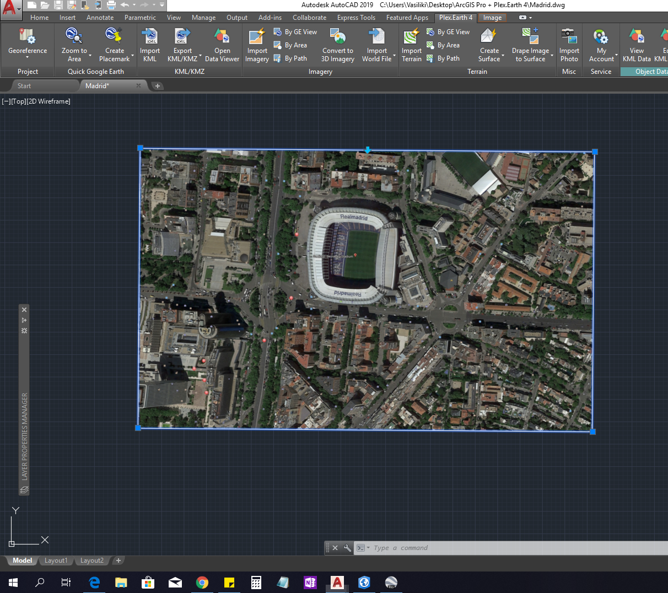668x593 pixels.
Task: Toggle auto-hide on Layer Properties Manager
Action: (24, 320)
